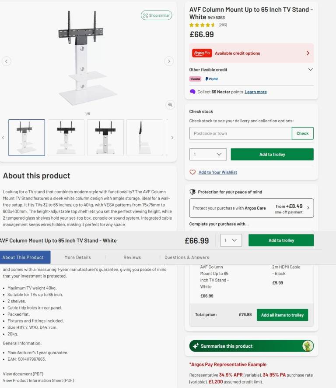Open Nectar points Learn more link

(x=255, y=92)
